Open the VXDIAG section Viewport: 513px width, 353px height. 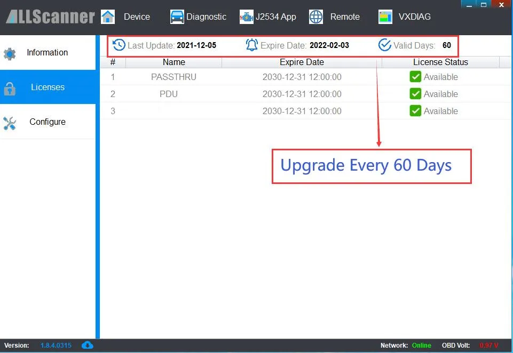(x=415, y=17)
